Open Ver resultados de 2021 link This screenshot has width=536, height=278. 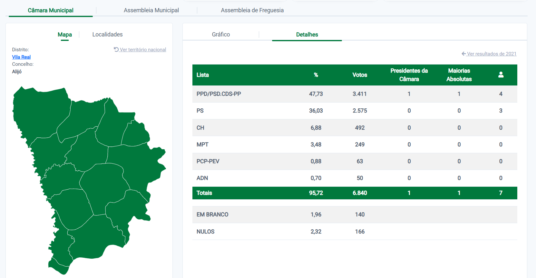click(x=492, y=54)
